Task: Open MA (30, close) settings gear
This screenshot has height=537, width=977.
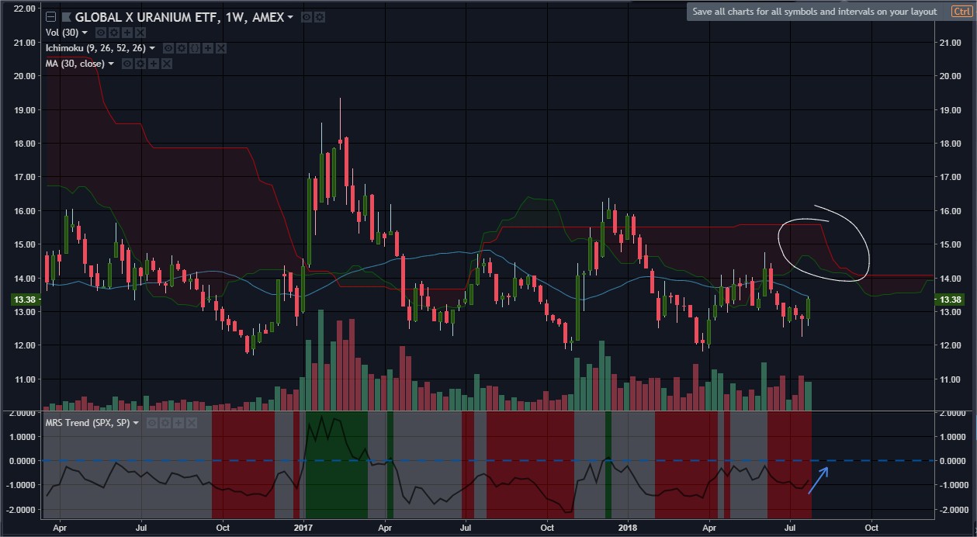Action: (x=140, y=64)
